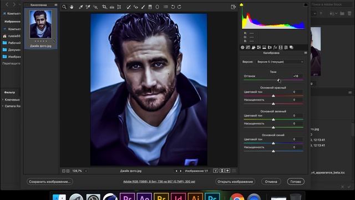The height and width of the screenshot is (200, 355).
Task: Adjust Основной синий Насыщенность slider
Action: tap(273, 151)
